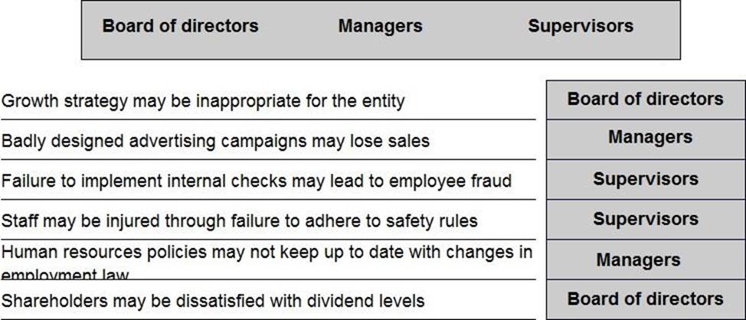
Task: Click empty space between top Board of directors and Managers
Action: tap(299, 26)
